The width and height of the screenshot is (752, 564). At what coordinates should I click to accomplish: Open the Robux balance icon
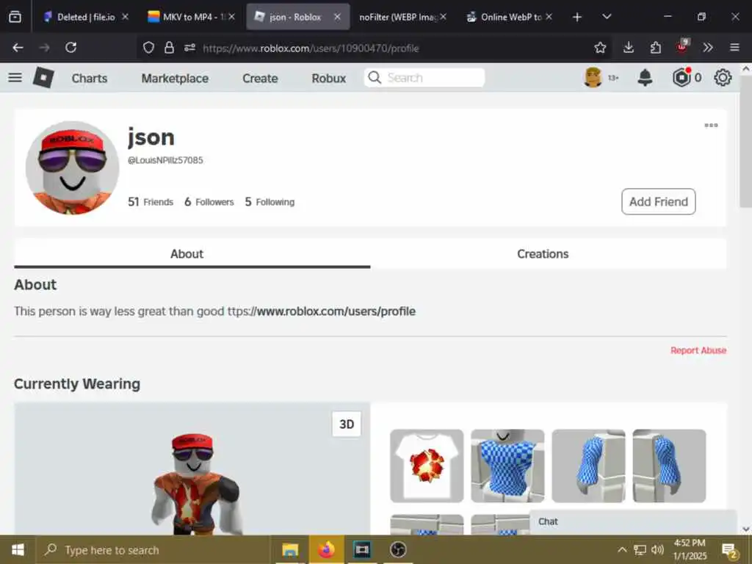[681, 78]
